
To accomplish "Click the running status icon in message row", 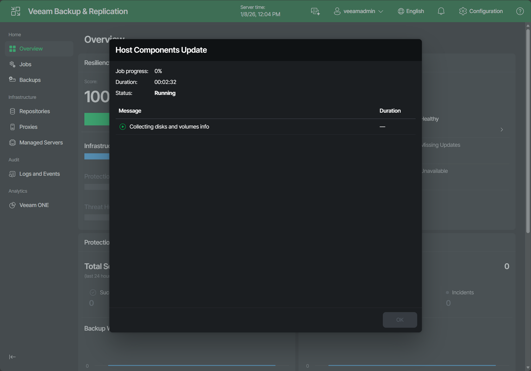I will point(123,127).
